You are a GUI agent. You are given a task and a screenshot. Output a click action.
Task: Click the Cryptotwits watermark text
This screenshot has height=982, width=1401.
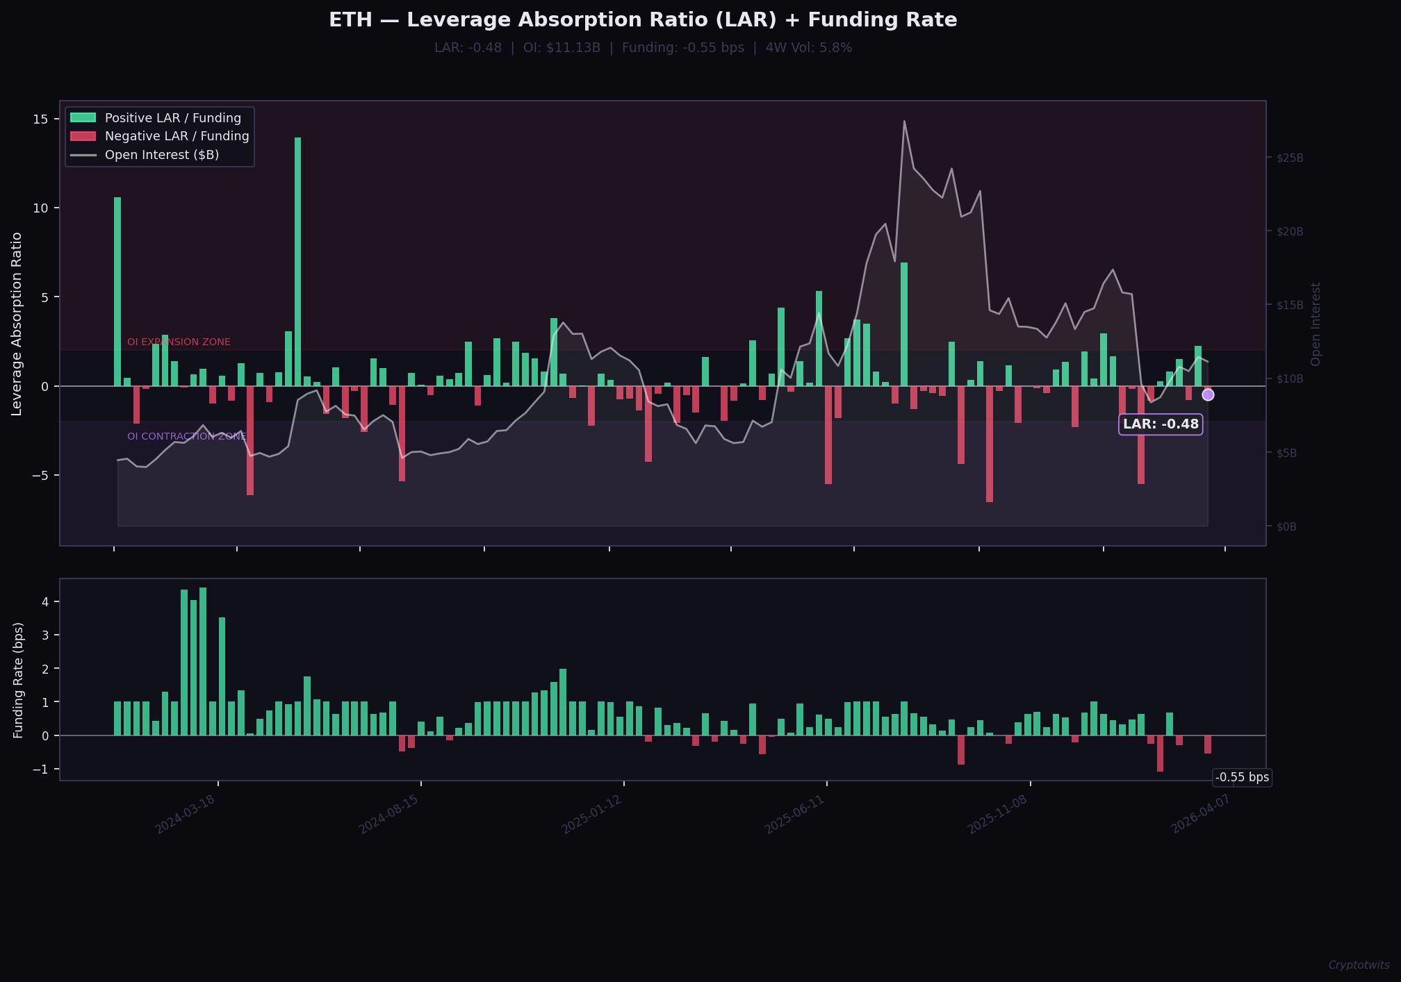(x=1359, y=965)
